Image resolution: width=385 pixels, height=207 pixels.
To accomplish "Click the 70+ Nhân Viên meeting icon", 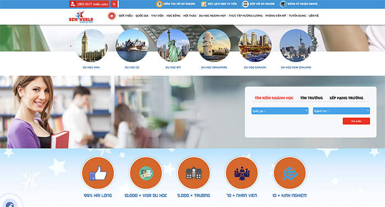I will (242, 173).
